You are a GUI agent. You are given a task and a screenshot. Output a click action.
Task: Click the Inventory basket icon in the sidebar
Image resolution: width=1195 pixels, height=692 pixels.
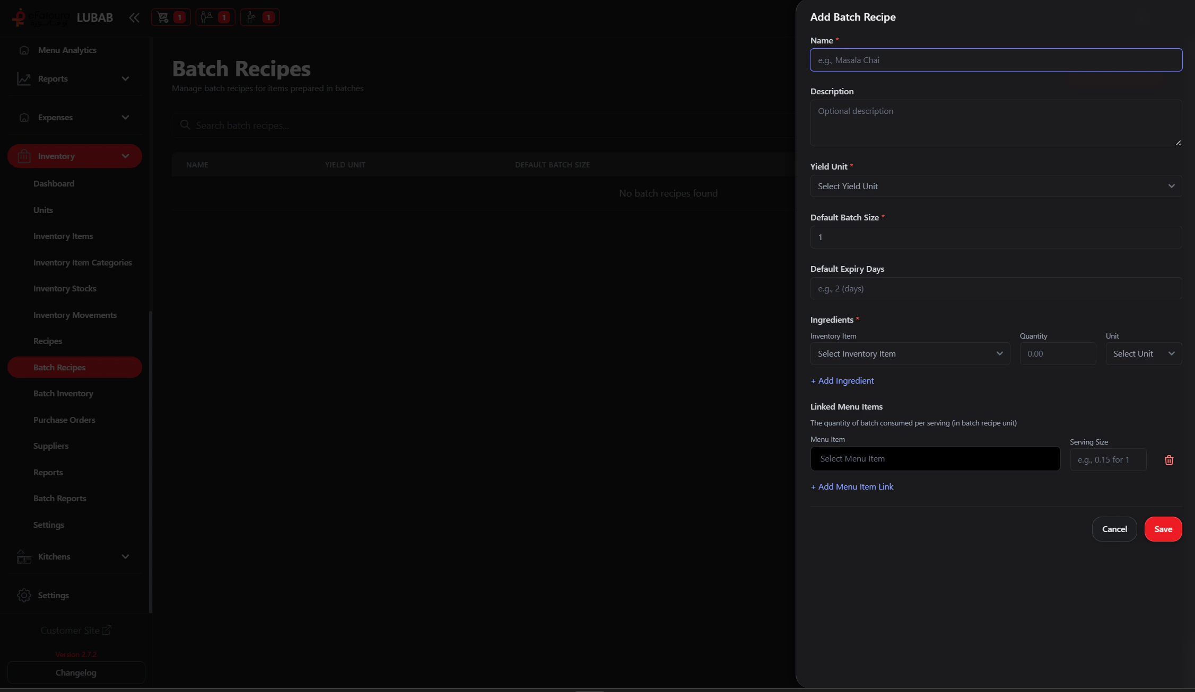click(24, 156)
